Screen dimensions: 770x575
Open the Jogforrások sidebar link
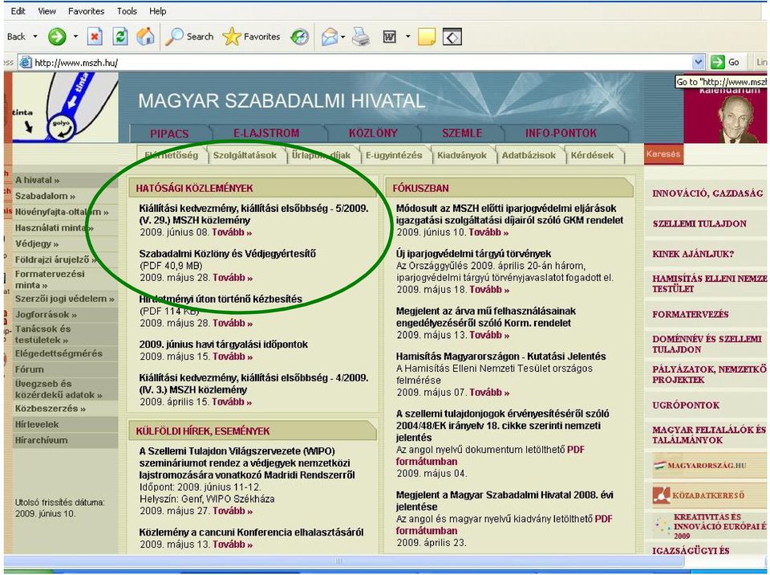46,314
